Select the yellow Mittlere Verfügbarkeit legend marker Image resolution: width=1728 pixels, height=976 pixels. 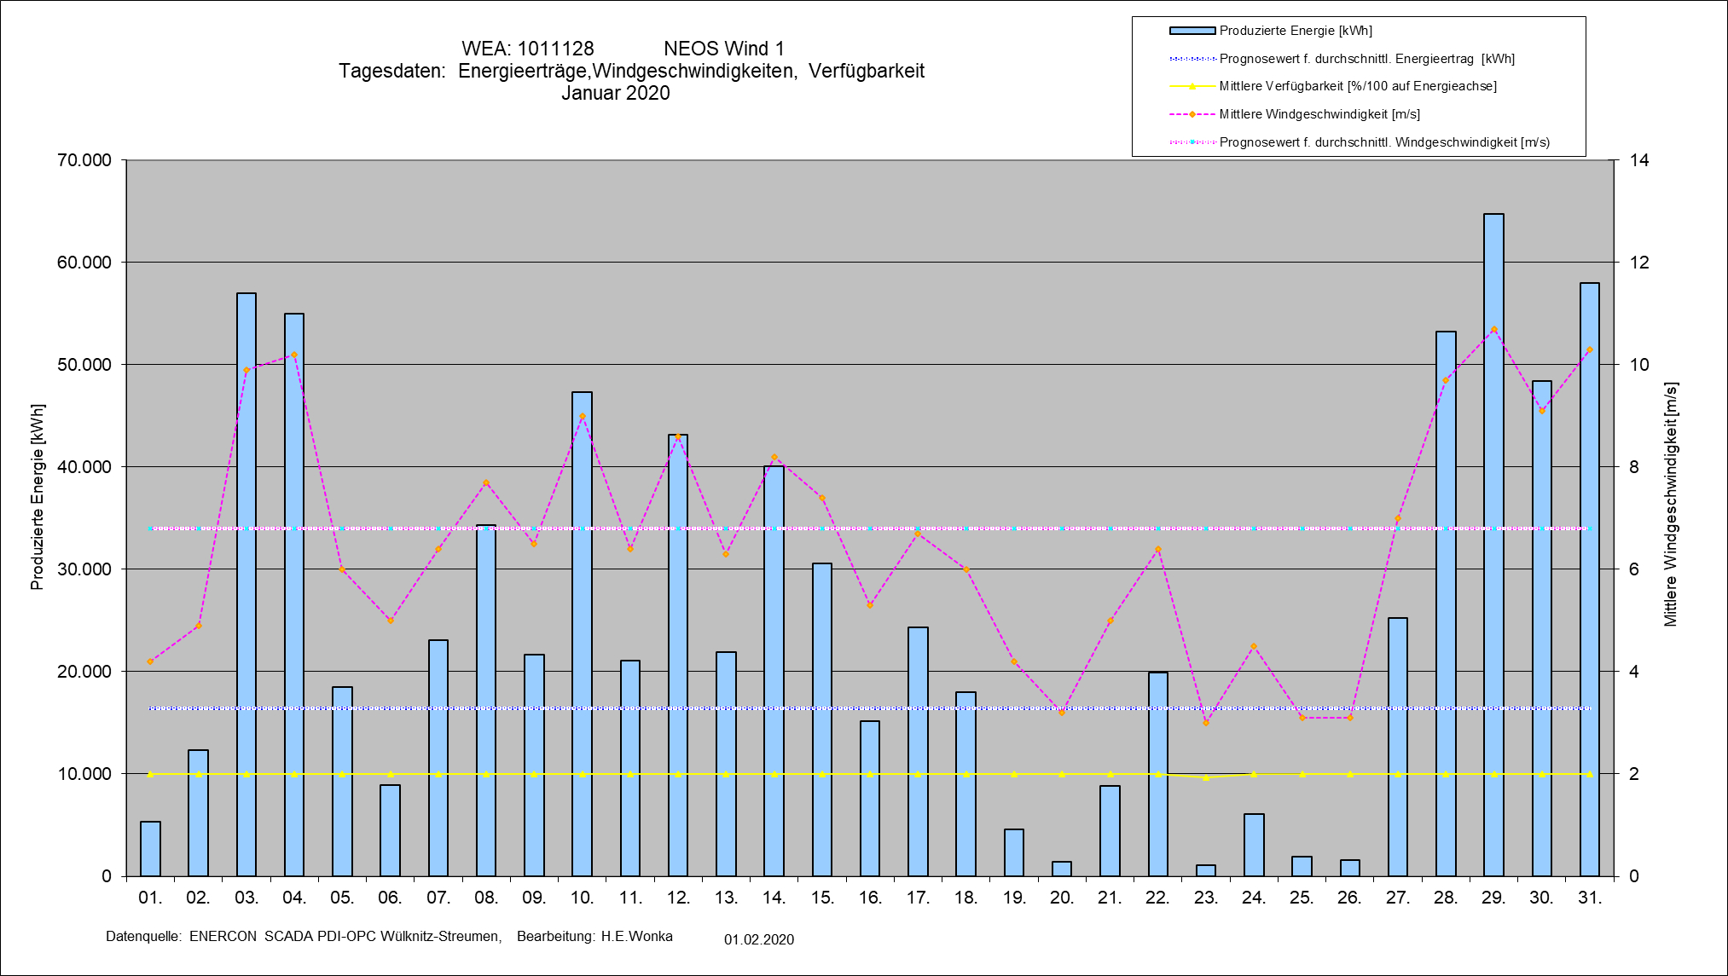click(1192, 86)
